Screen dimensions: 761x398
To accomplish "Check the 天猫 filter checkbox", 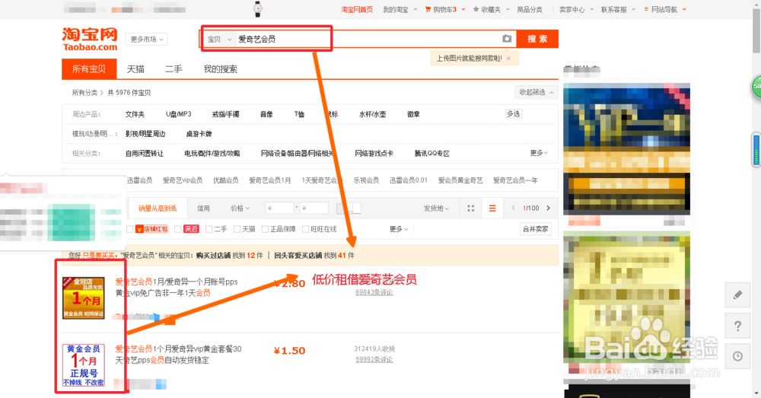I will 237,229.
